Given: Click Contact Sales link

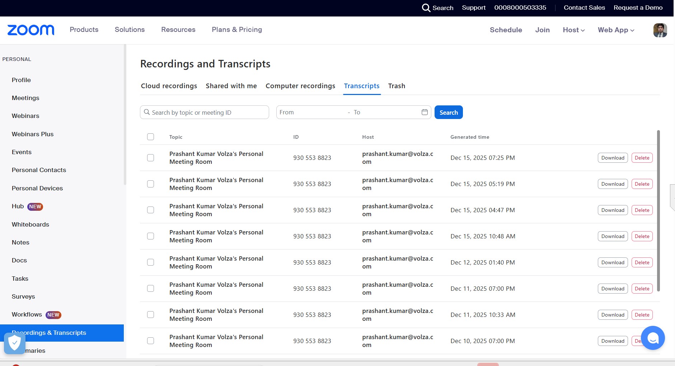Looking at the screenshot, I should click(584, 8).
